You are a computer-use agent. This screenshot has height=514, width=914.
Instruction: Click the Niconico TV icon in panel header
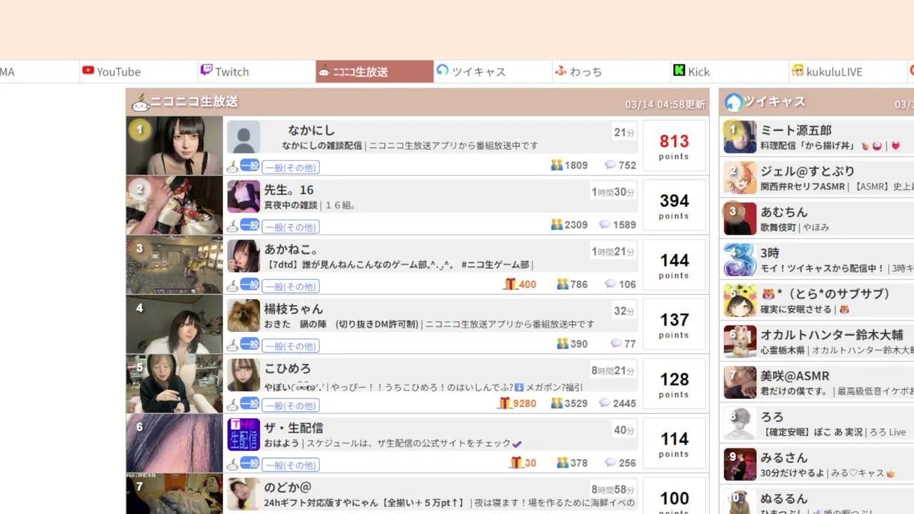[x=140, y=103]
